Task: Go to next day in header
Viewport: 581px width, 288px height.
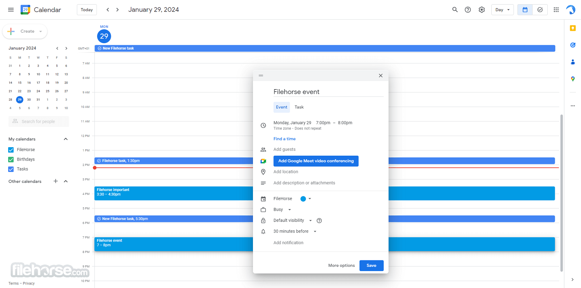Action: [118, 10]
